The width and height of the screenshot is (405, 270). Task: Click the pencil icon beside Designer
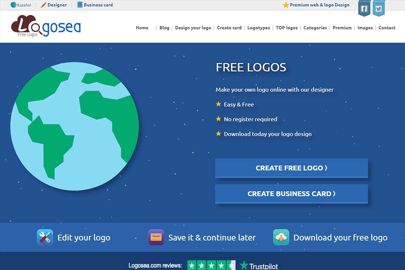click(x=43, y=5)
